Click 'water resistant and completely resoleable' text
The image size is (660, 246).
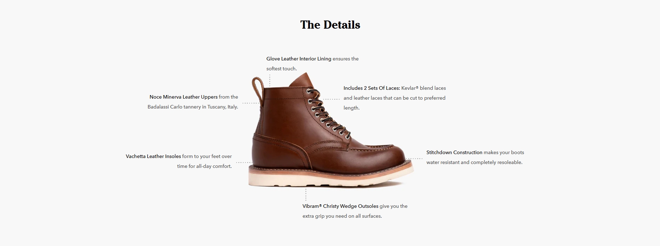474,162
